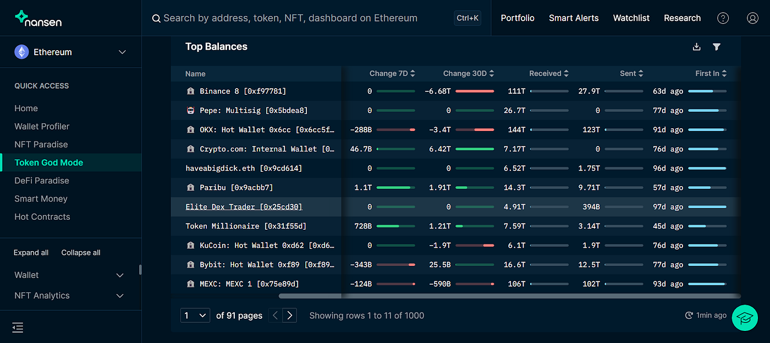This screenshot has width=770, height=343.
Task: Click the graduation cap help button
Action: pos(745,318)
